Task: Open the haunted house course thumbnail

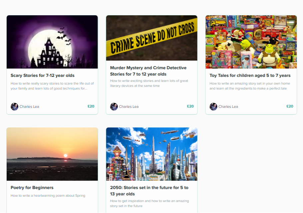Action: click(52, 42)
